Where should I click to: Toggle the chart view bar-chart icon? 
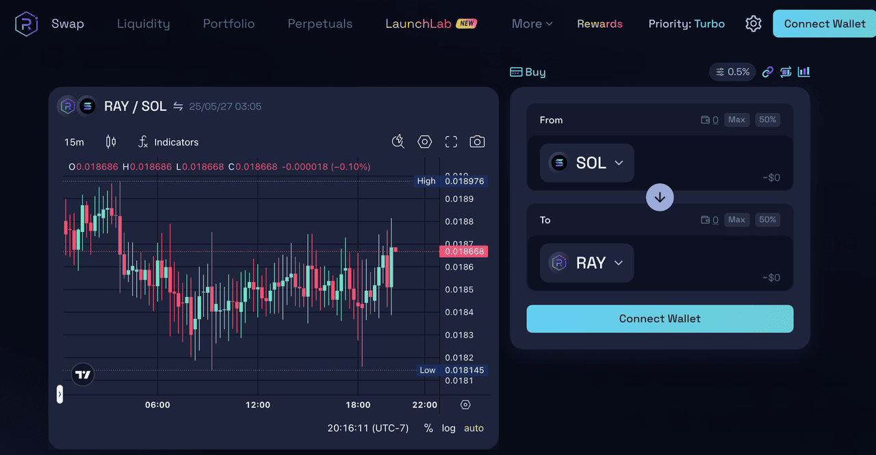[804, 72]
